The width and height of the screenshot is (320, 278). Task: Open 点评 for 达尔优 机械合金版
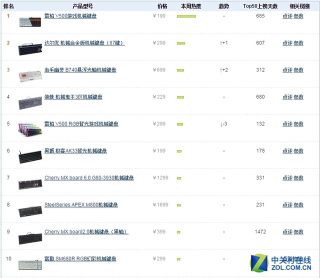(x=287, y=43)
